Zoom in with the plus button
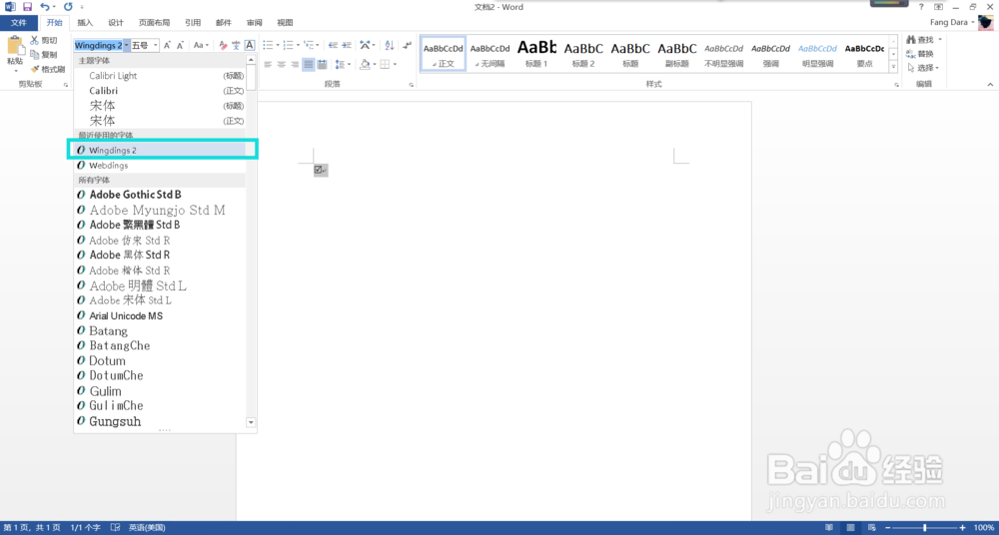Viewport: 999px width, 535px height. (x=963, y=528)
